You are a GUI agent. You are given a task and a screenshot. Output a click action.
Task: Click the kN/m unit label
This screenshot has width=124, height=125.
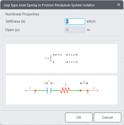click(x=91, y=21)
